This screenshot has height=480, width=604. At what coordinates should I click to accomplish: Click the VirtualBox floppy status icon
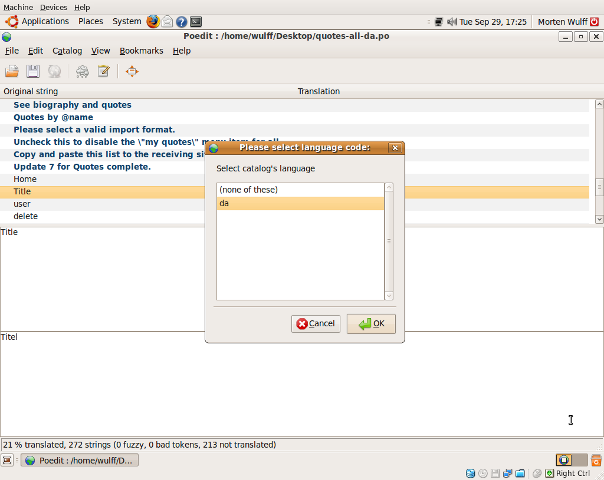tap(495, 474)
